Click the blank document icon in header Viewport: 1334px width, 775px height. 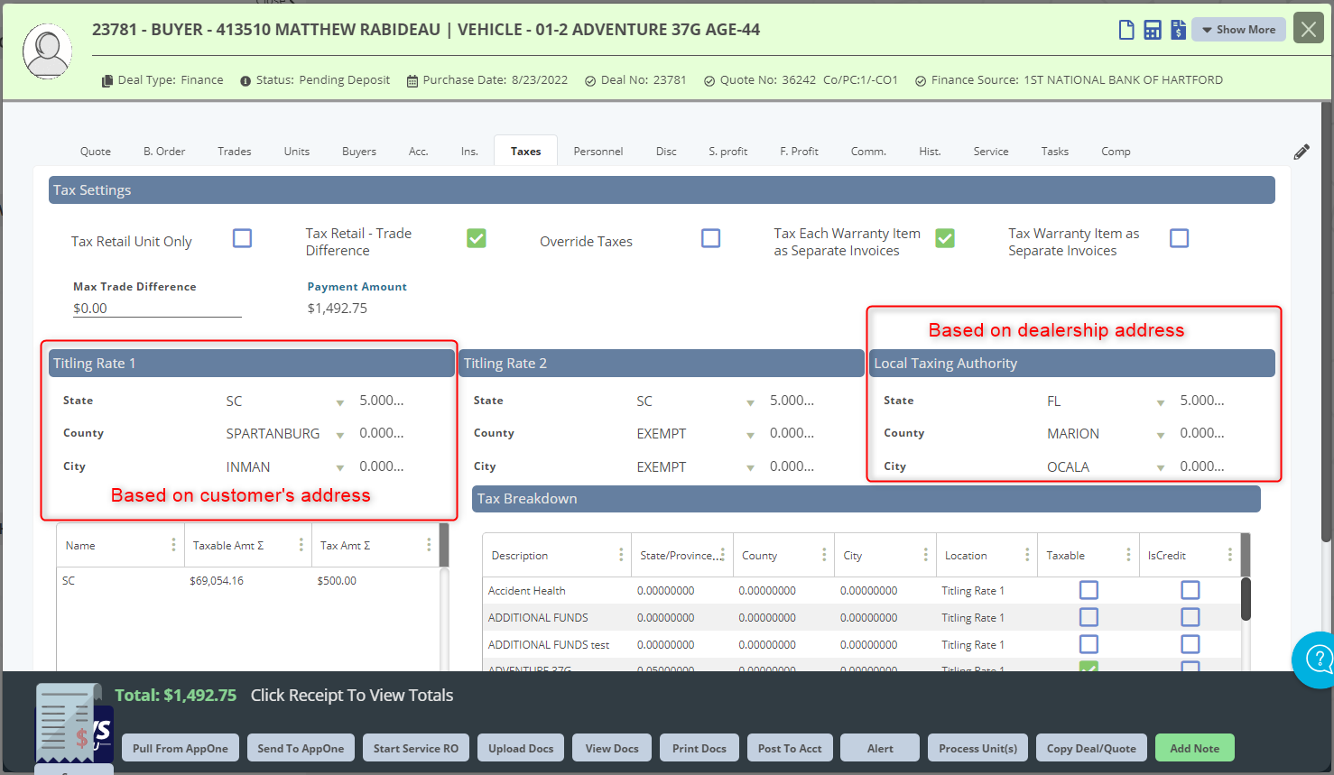coord(1126,30)
